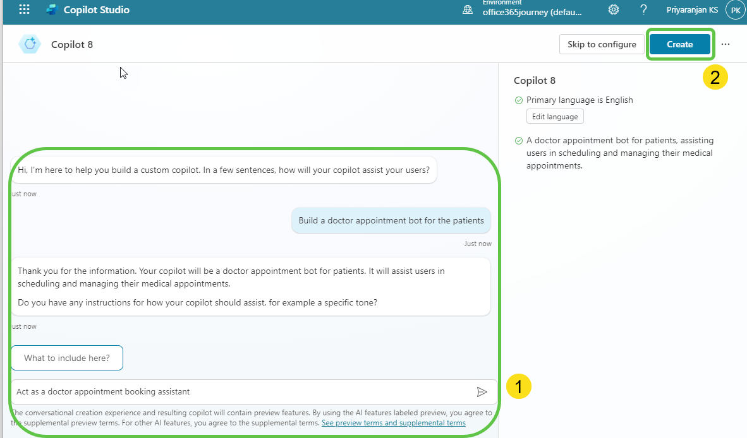Click the environment globe icon
Image resolution: width=747 pixels, height=438 pixels.
coord(466,9)
